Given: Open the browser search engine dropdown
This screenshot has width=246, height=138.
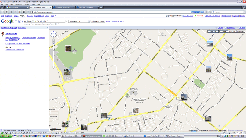Looking at the screenshot, I should 244,12.
